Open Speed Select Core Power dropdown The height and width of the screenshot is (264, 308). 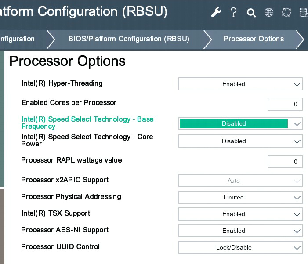[x=240, y=141]
